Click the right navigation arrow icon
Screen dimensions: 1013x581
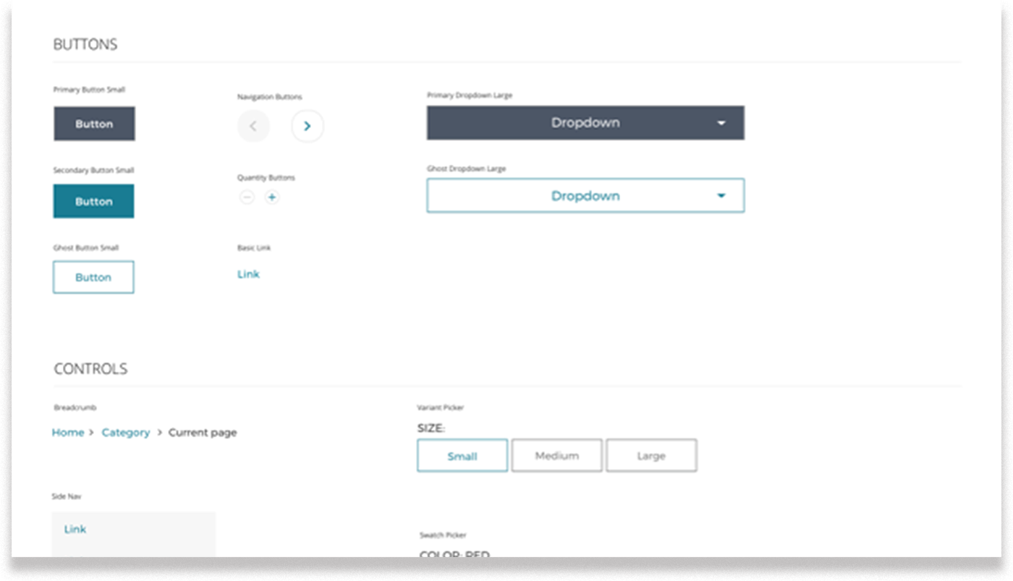pyautogui.click(x=307, y=126)
